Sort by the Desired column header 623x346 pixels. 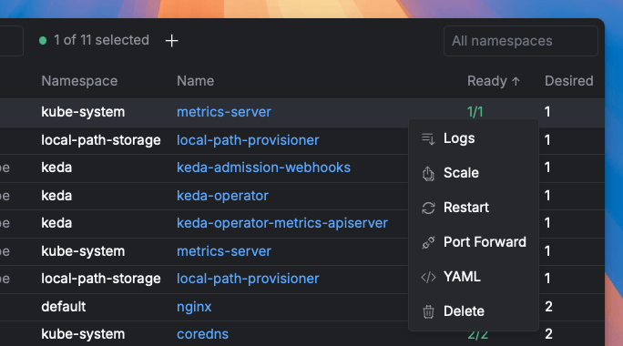pos(568,81)
